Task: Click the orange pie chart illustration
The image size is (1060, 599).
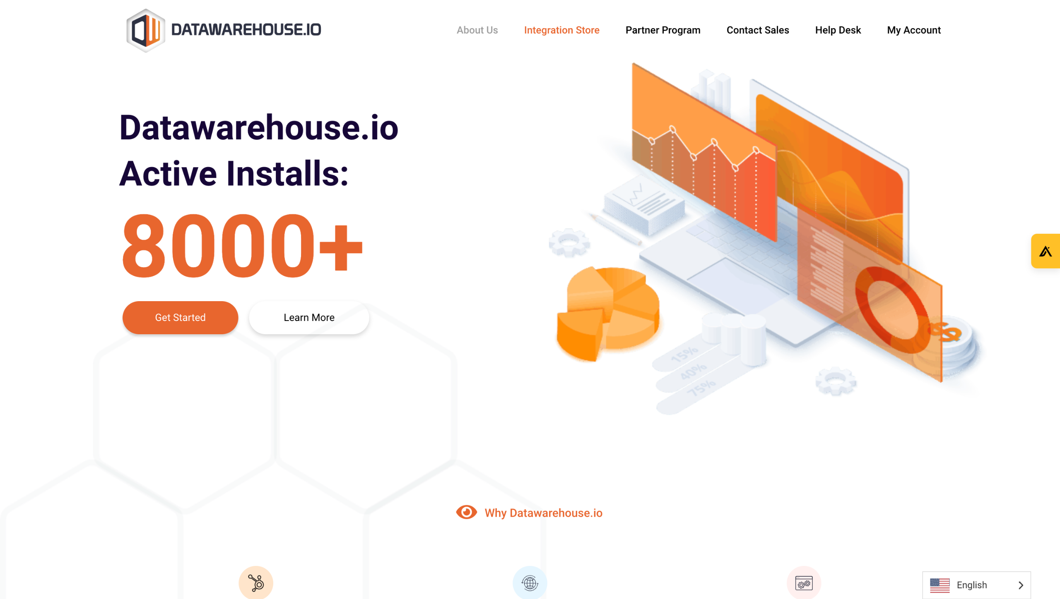Action: 607,312
